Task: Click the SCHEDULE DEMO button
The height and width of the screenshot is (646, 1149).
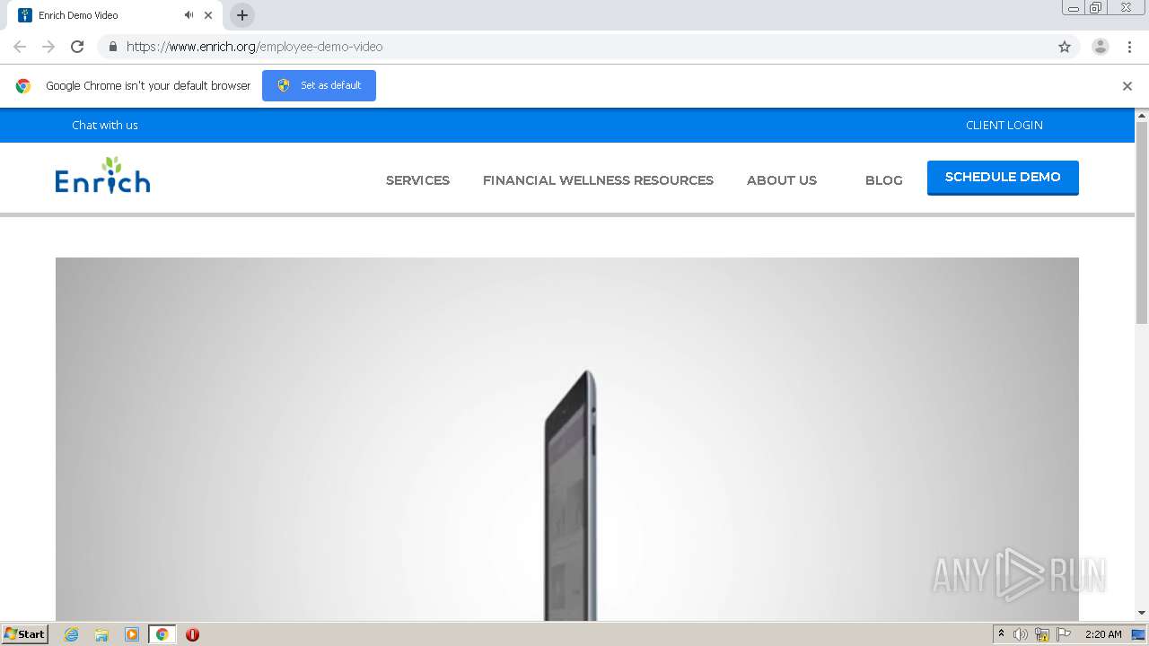Action: (x=1003, y=178)
